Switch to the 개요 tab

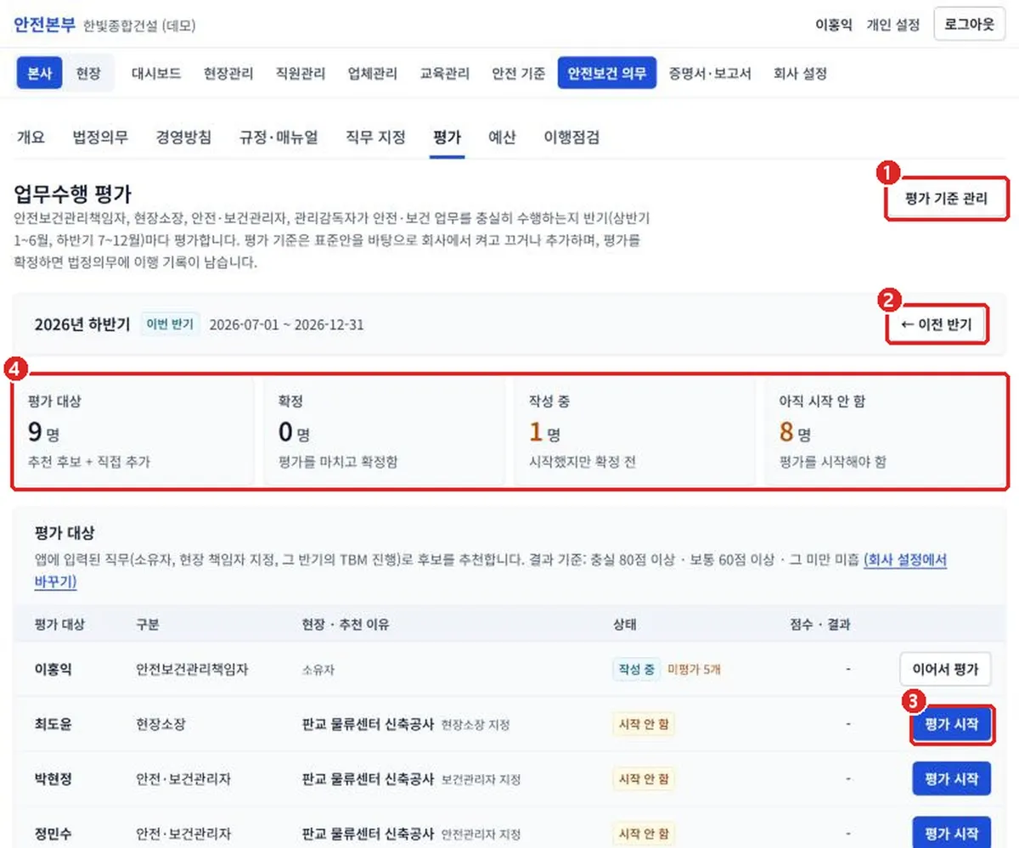click(x=31, y=138)
